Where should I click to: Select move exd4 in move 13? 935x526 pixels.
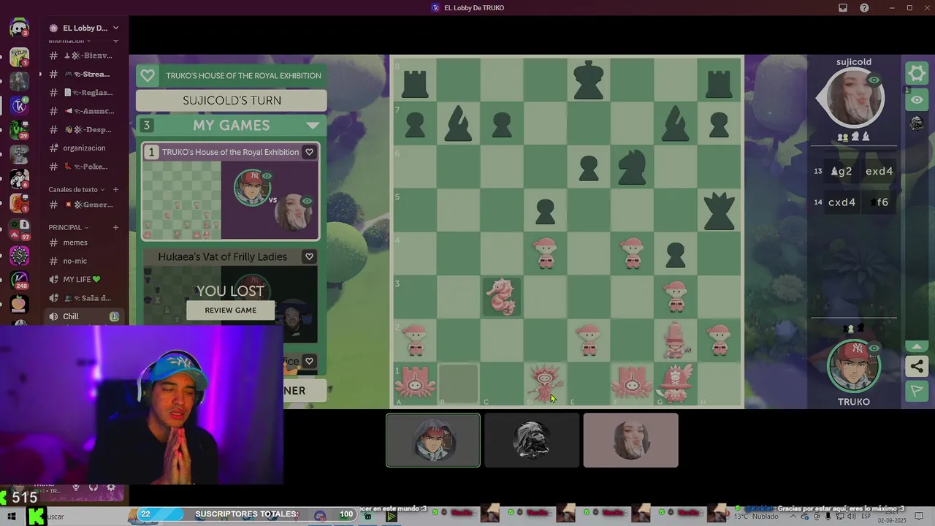tap(879, 171)
